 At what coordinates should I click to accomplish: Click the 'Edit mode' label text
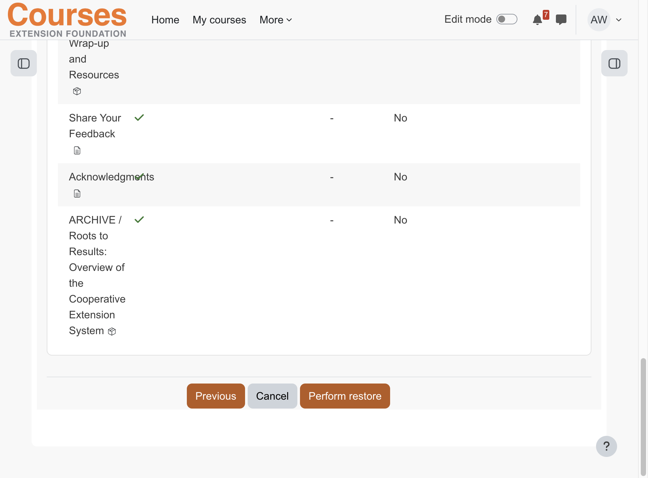(x=468, y=19)
